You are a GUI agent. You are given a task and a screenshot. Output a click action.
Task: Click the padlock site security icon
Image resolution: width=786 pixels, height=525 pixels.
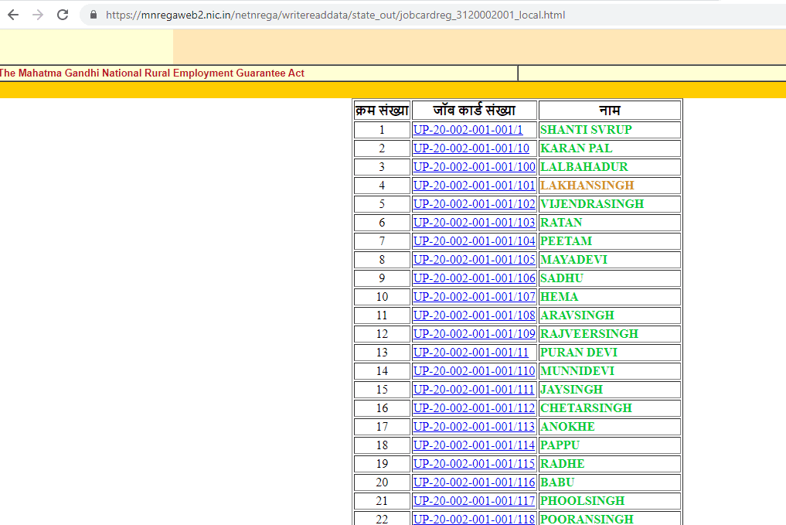pos(94,15)
